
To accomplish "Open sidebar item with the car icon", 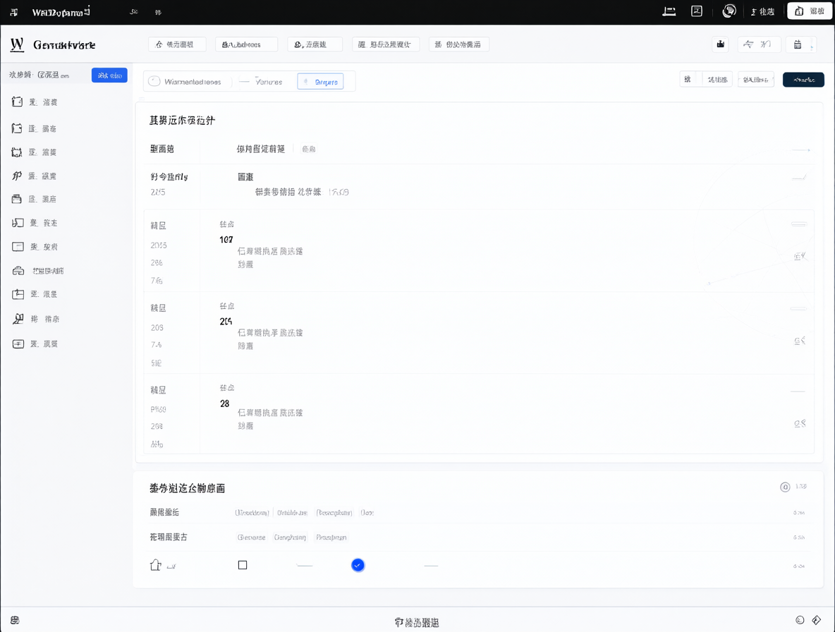I will click(x=18, y=270).
